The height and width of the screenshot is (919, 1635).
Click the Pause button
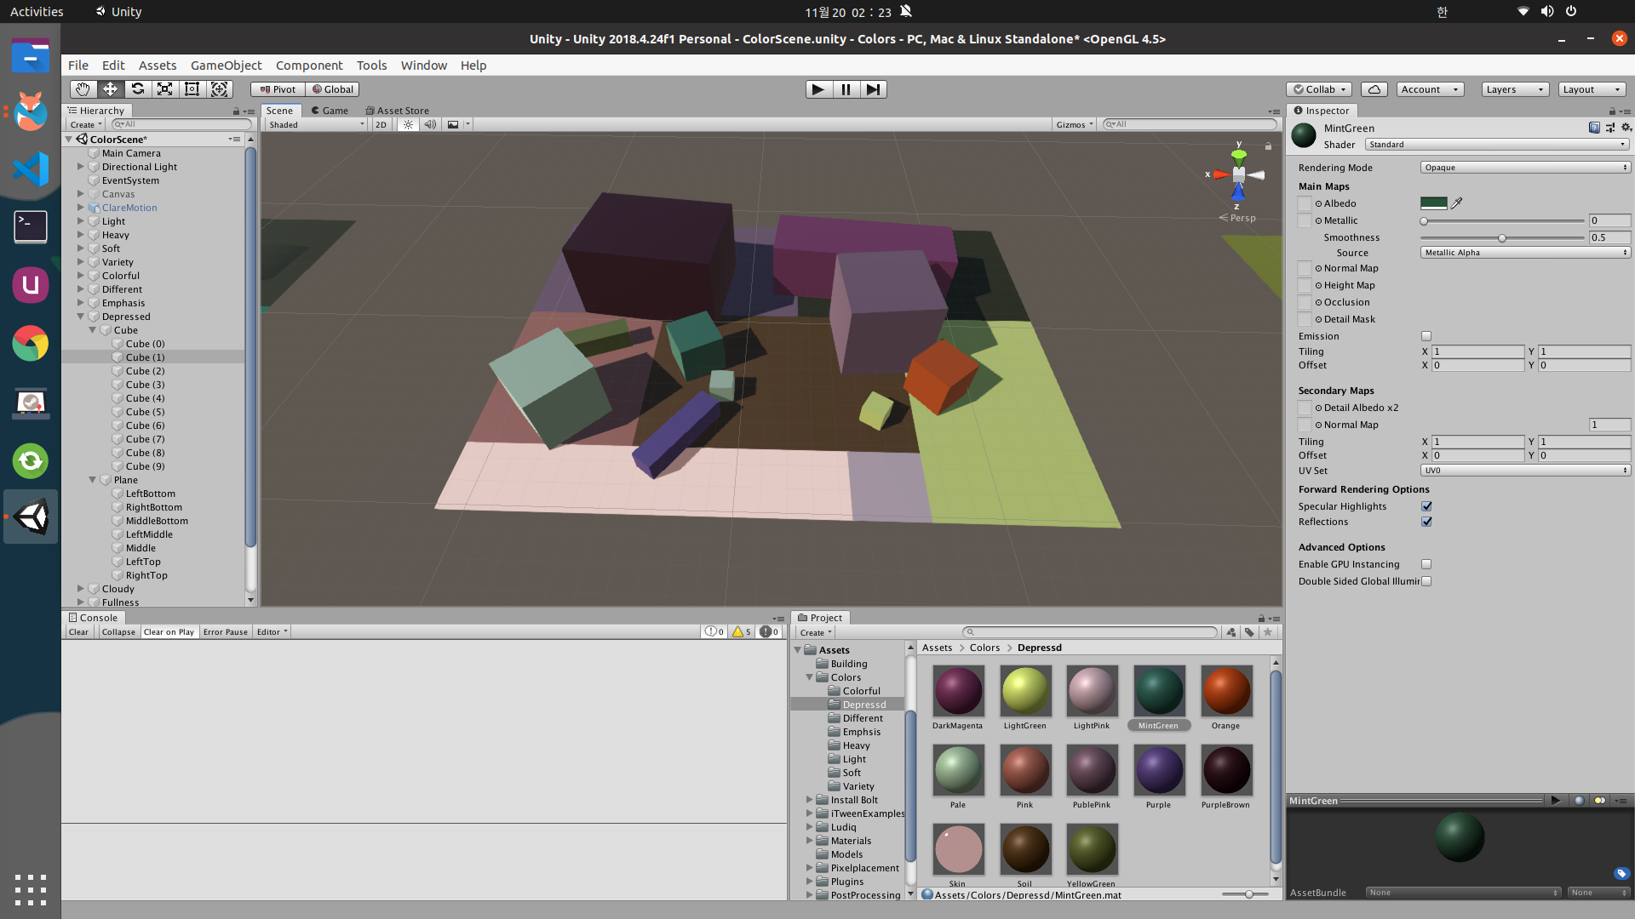(x=846, y=89)
